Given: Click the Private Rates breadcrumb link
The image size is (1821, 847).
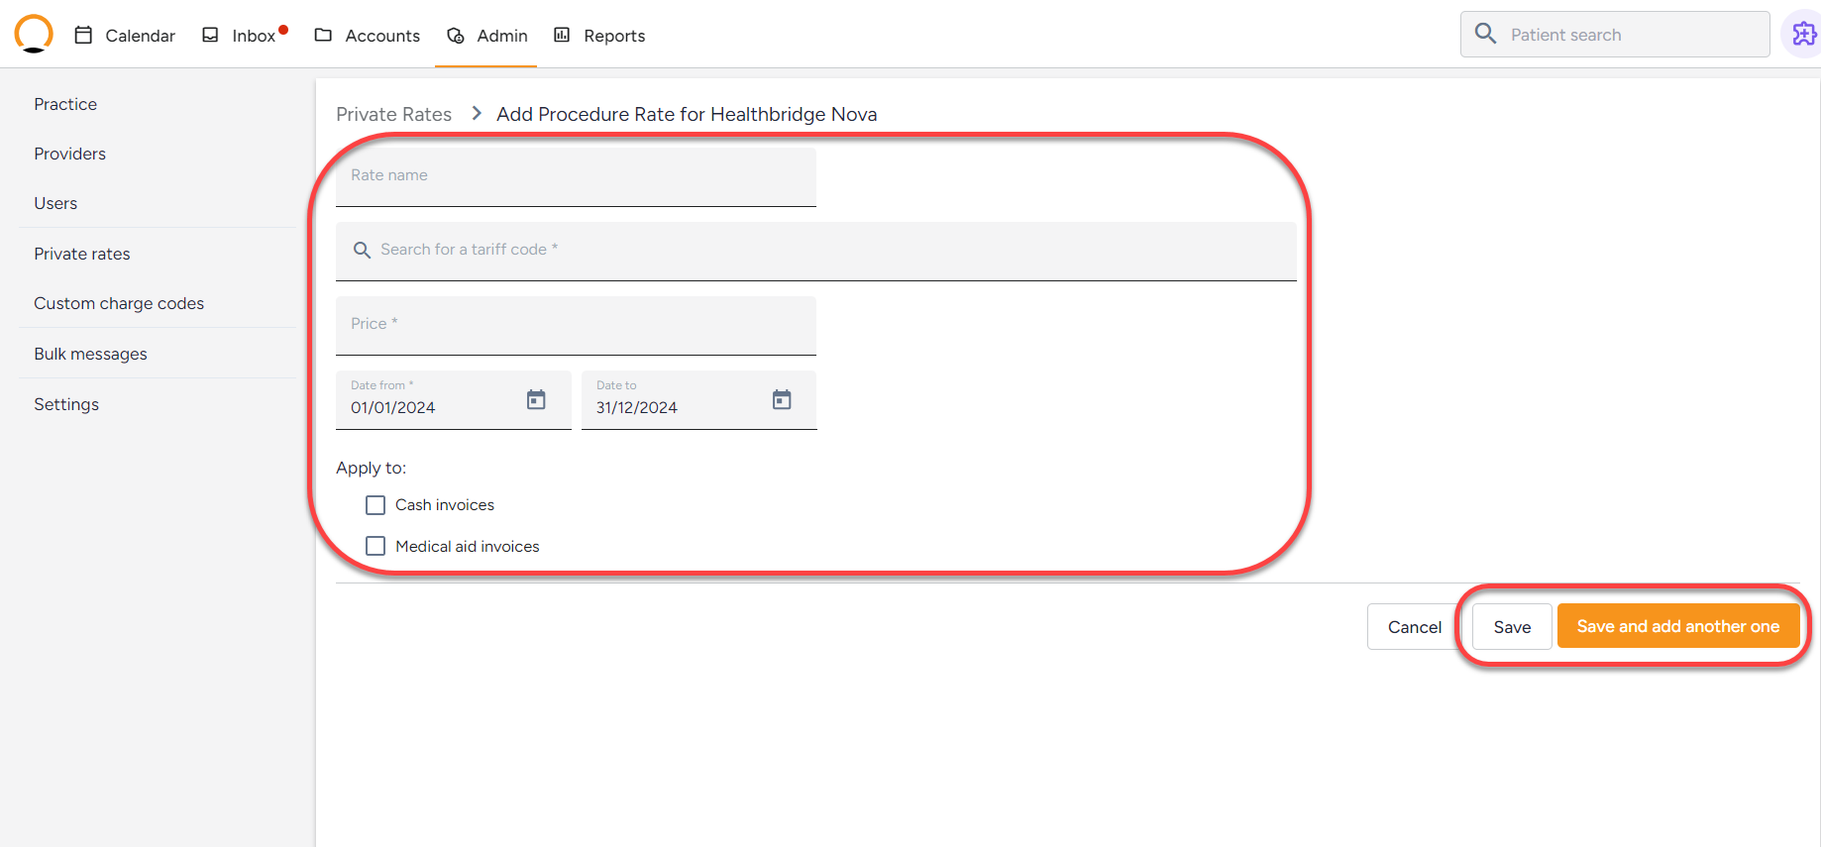Looking at the screenshot, I should [x=393, y=114].
